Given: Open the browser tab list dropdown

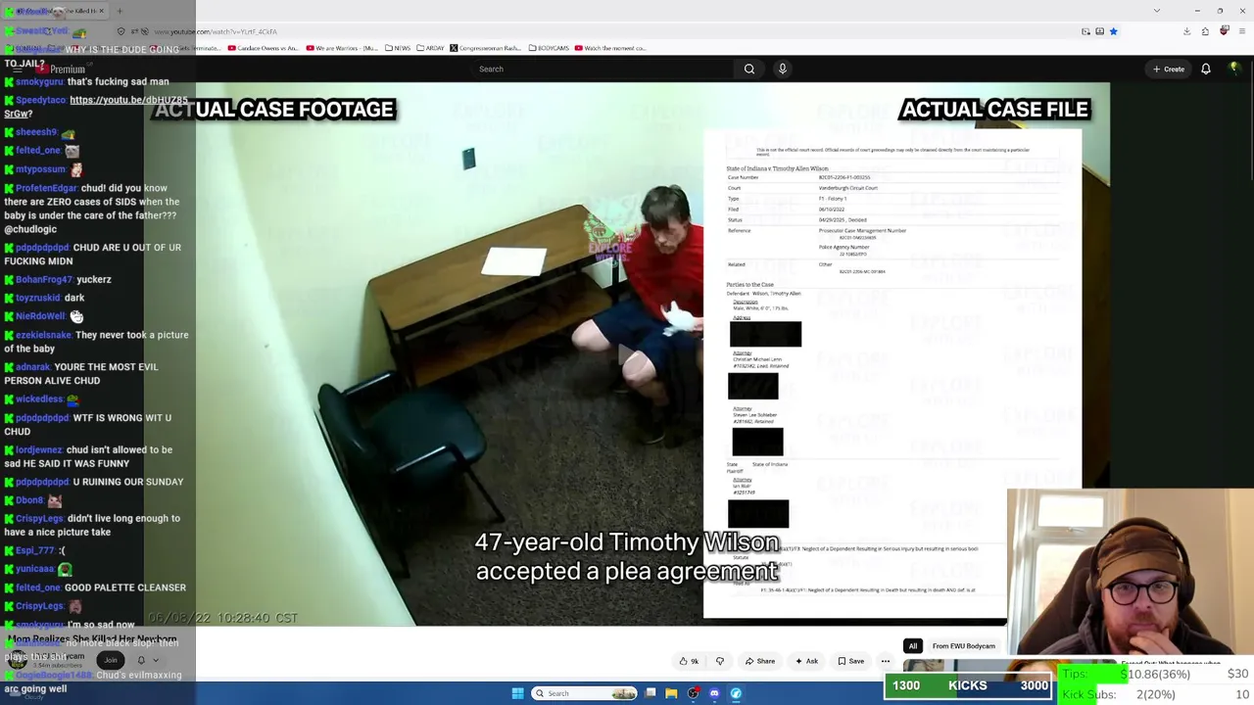Looking at the screenshot, I should [1157, 11].
